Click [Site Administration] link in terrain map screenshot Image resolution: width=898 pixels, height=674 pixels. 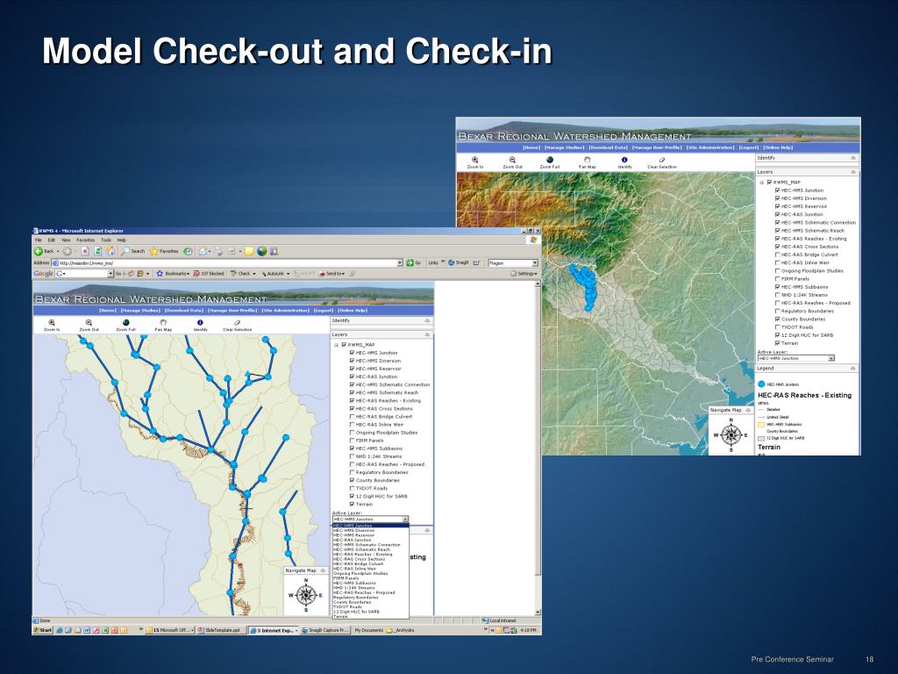[x=710, y=147]
